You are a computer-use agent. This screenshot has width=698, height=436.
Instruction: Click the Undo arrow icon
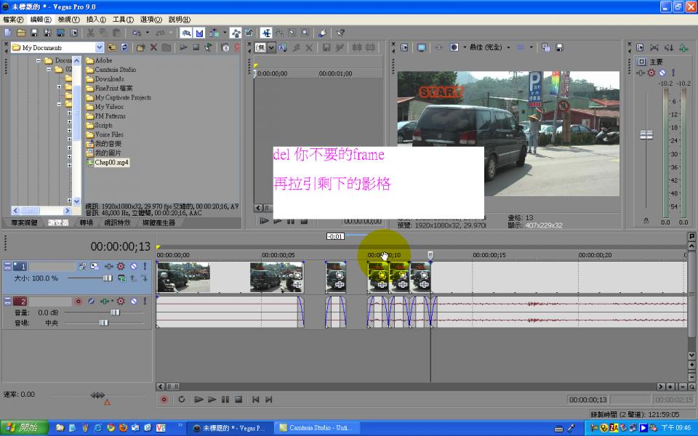(136, 33)
